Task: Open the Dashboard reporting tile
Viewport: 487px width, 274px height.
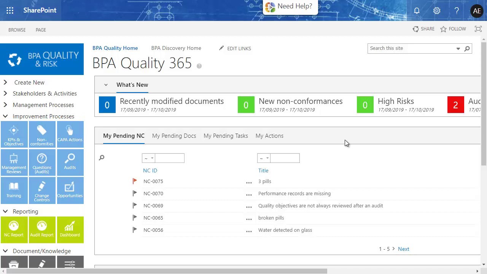Action: pos(70,229)
